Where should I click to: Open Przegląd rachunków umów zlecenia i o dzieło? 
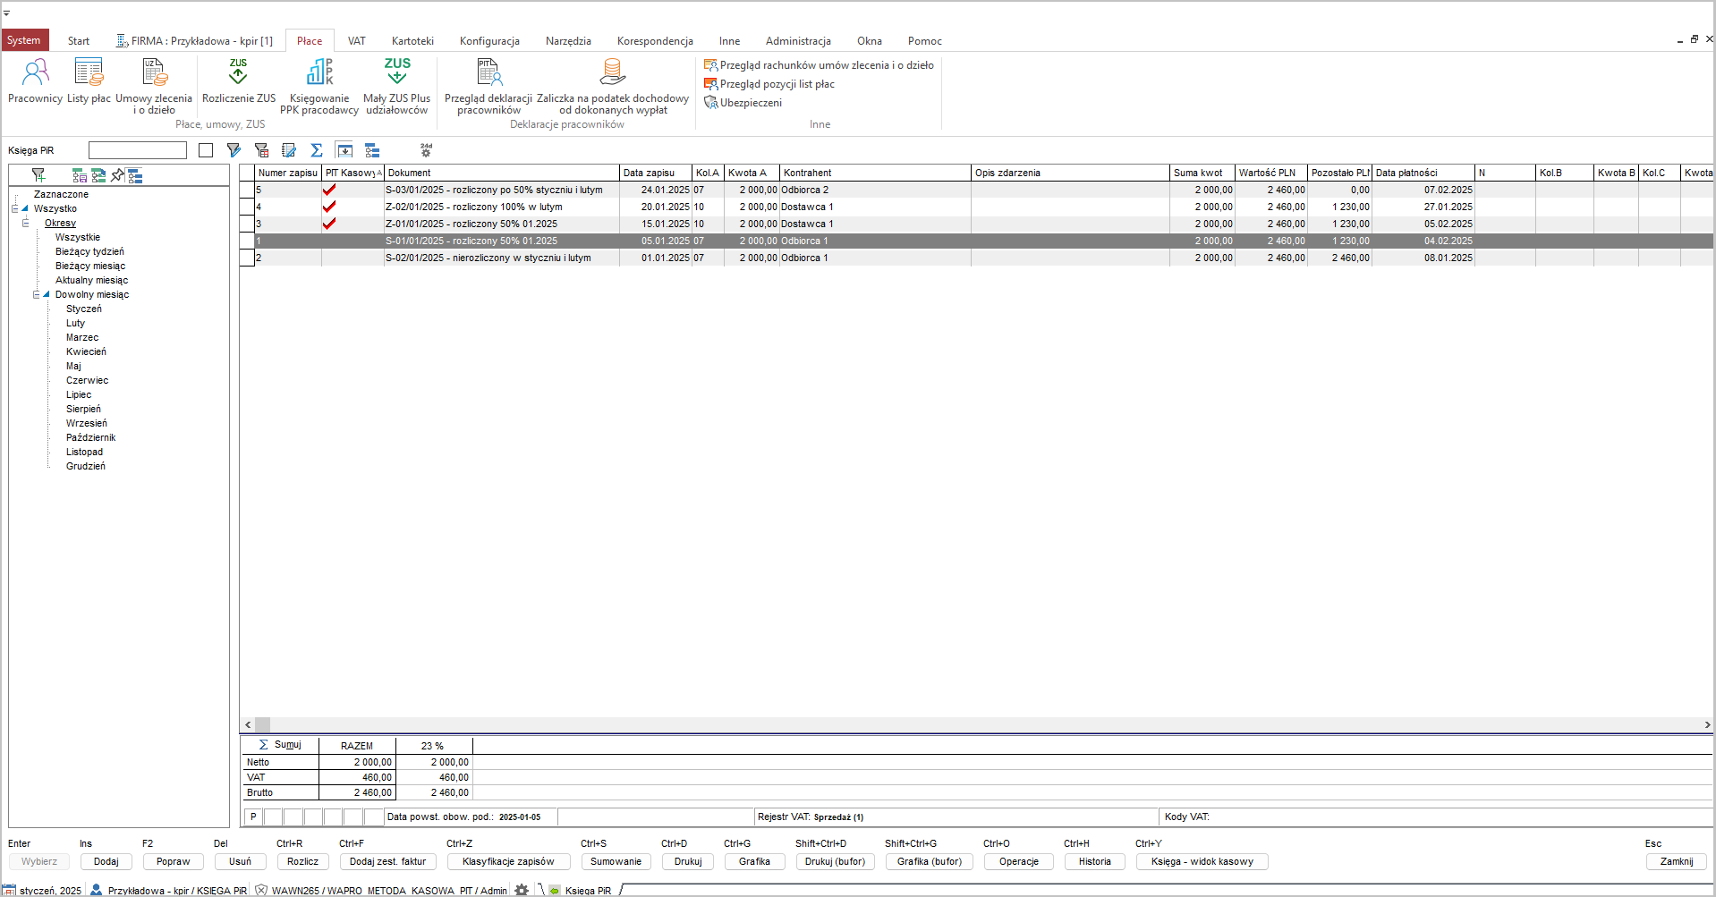[x=819, y=65]
